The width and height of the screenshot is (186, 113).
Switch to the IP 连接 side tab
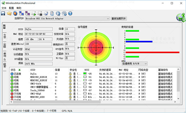tap(5, 56)
